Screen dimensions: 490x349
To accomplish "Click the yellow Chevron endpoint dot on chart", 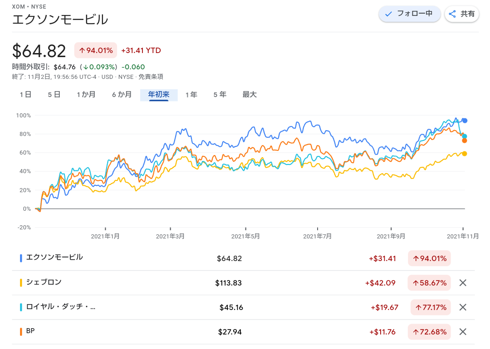I will point(465,154).
